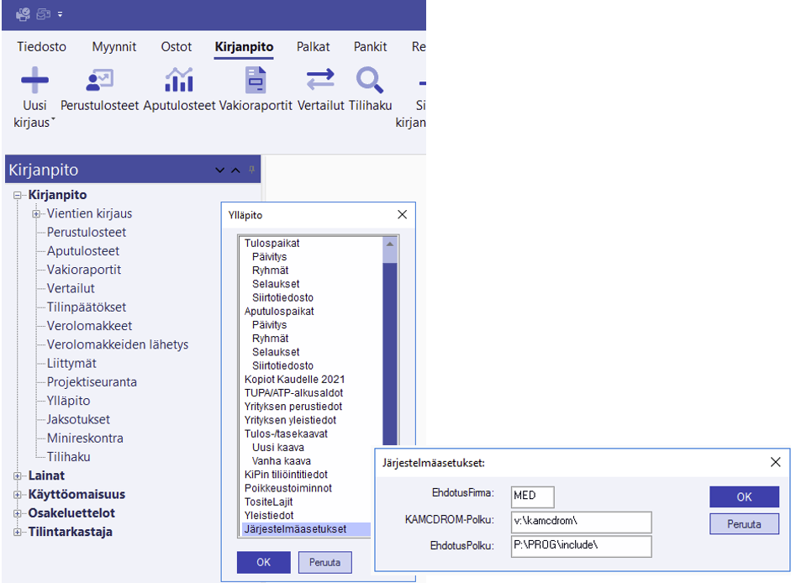This screenshot has width=791, height=583.
Task: Select Tilinpäätökset in the navigation tree
Action: click(86, 307)
